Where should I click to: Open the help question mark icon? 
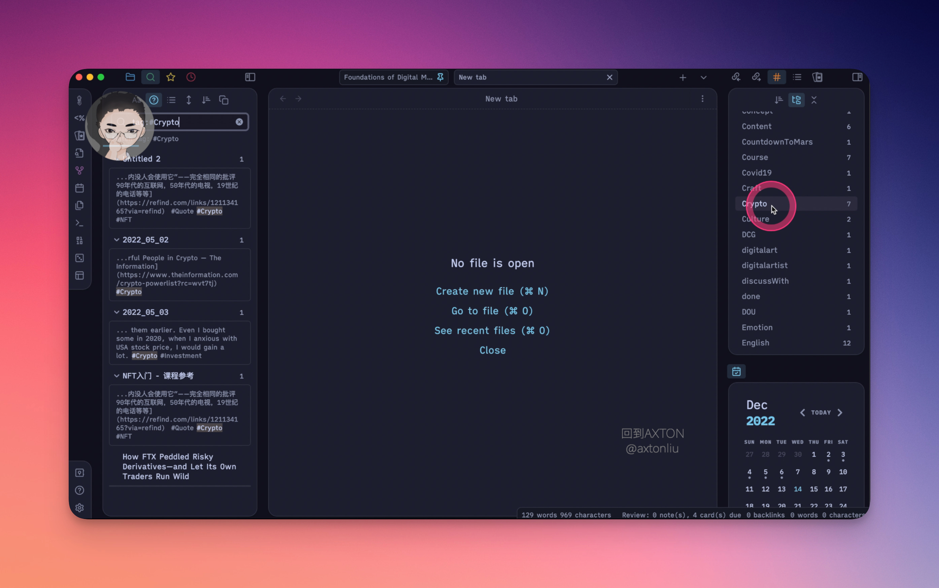(x=79, y=490)
